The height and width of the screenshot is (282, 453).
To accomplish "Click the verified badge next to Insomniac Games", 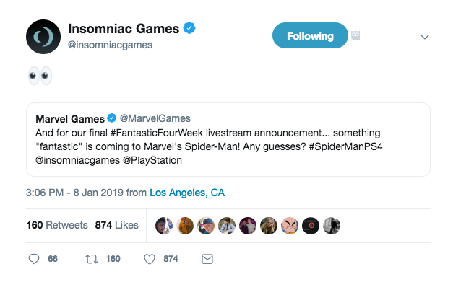I will [x=189, y=28].
